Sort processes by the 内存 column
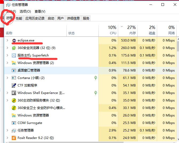 tap(128, 31)
